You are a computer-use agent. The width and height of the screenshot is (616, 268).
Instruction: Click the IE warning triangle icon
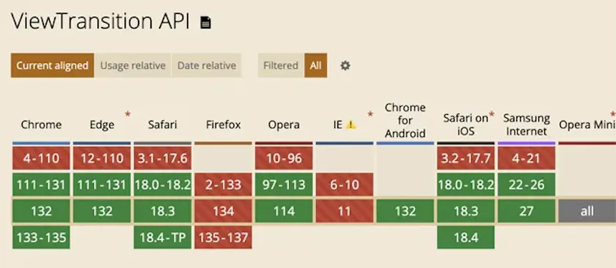[x=351, y=124]
